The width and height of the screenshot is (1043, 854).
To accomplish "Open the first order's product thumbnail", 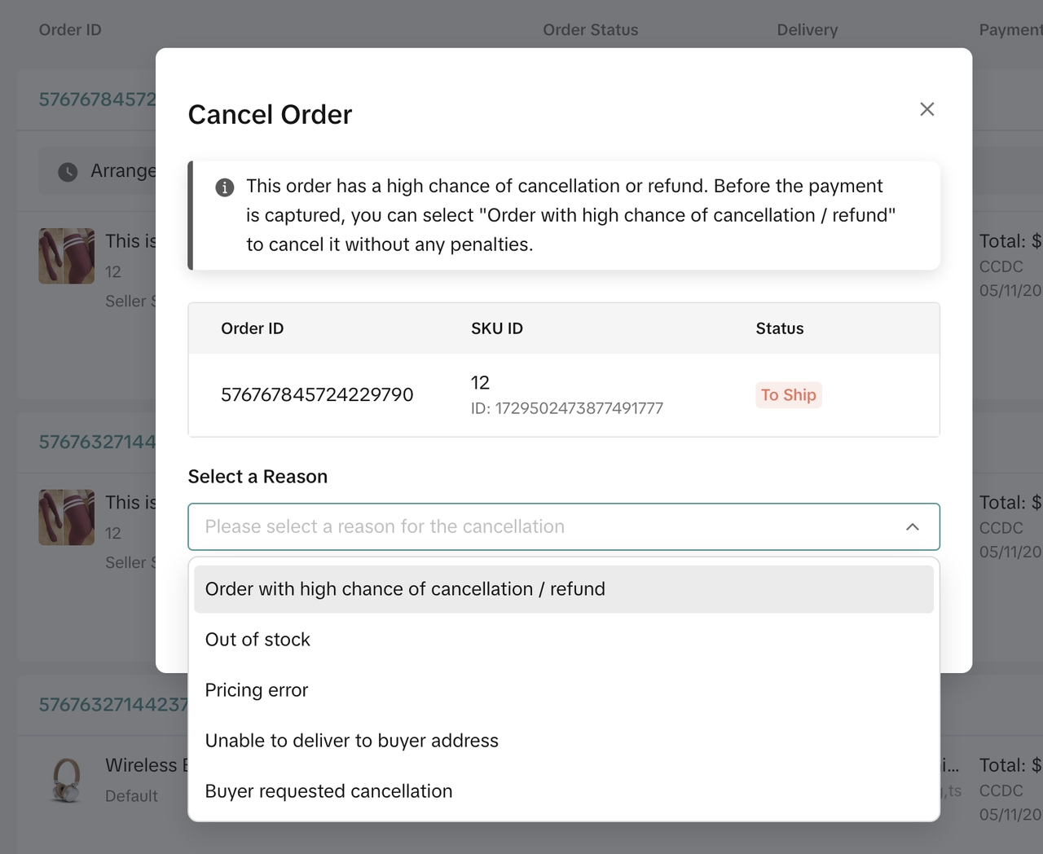I will [x=66, y=256].
